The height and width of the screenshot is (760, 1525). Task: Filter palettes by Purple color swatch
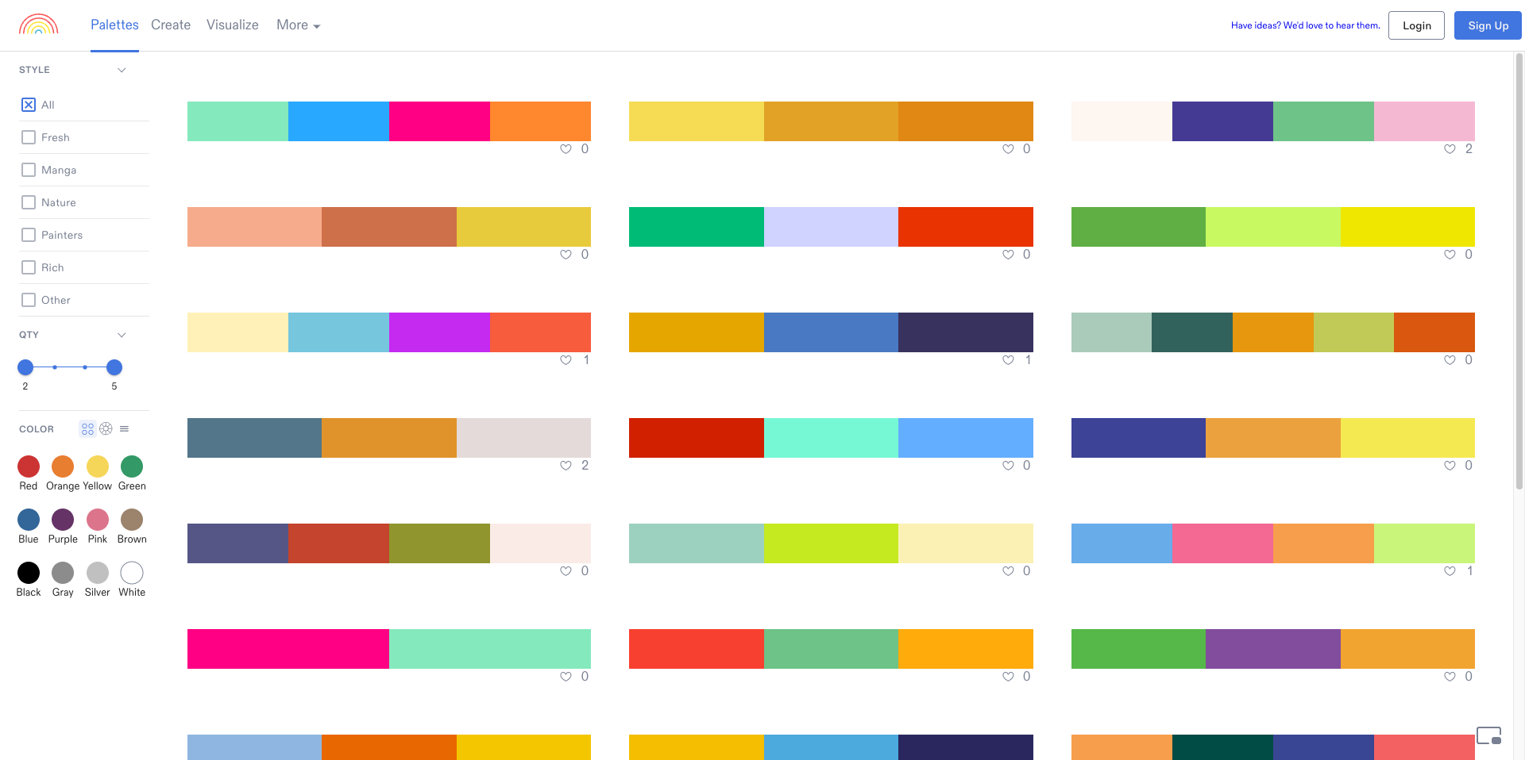(63, 520)
